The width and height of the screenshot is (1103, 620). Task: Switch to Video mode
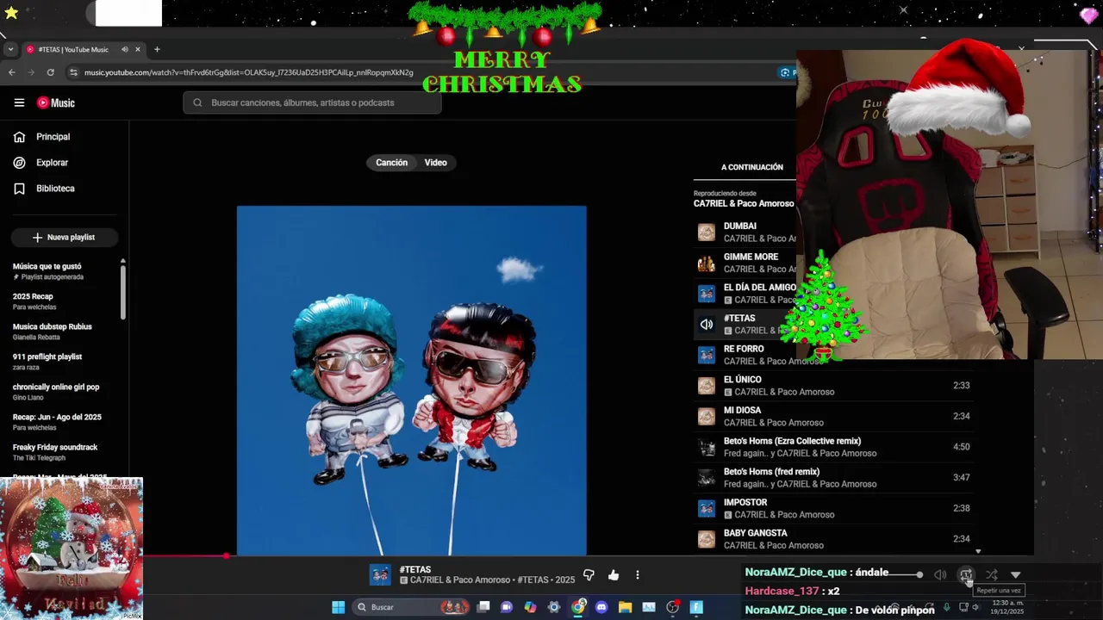point(435,163)
